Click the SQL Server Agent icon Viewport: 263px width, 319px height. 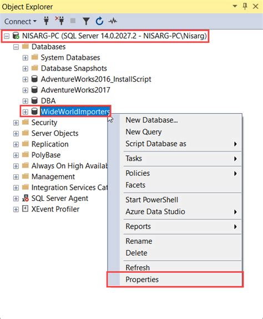coord(26,198)
